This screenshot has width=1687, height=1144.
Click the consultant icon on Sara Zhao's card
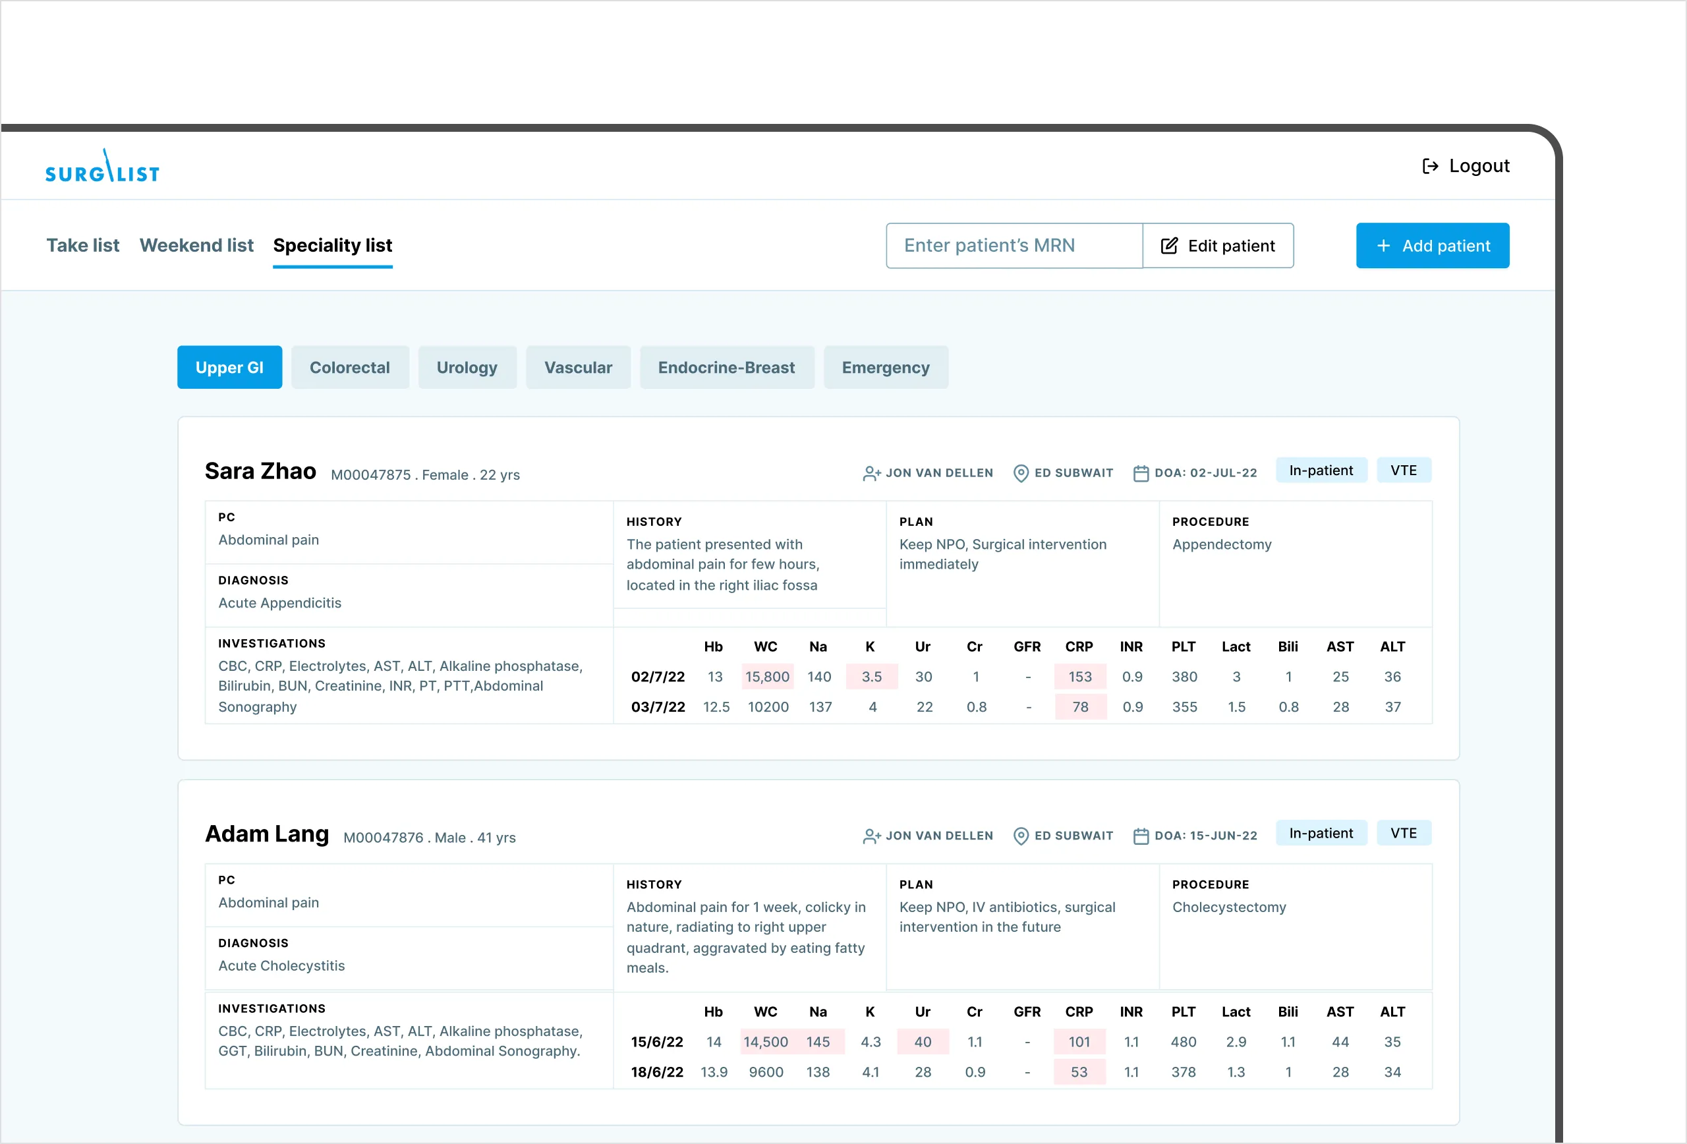click(871, 473)
